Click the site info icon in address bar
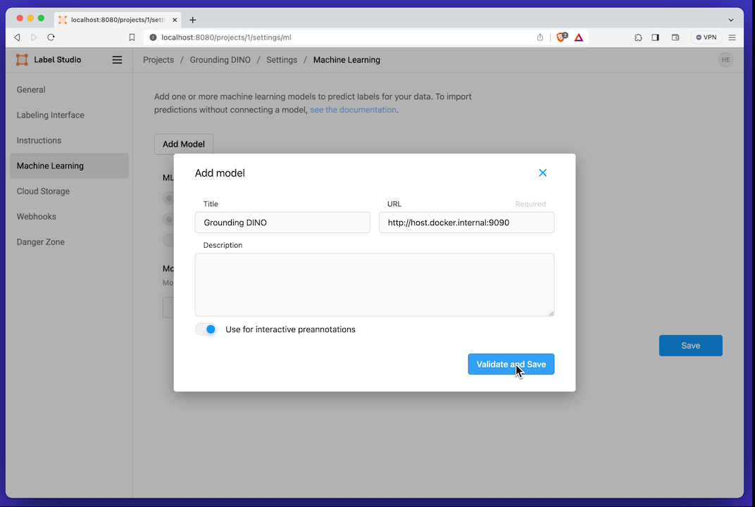The image size is (755, 507). point(153,37)
